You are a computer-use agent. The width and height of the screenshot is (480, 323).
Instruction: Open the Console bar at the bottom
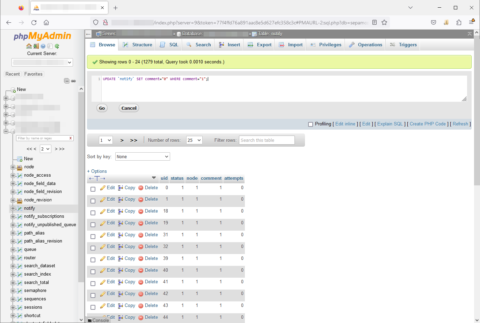(98, 320)
